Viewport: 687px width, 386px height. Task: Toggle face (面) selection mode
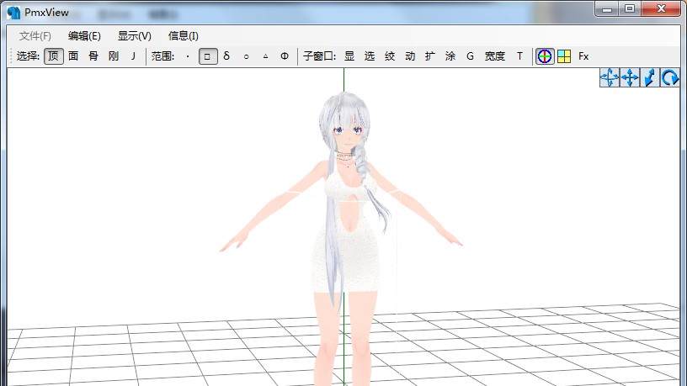(73, 56)
